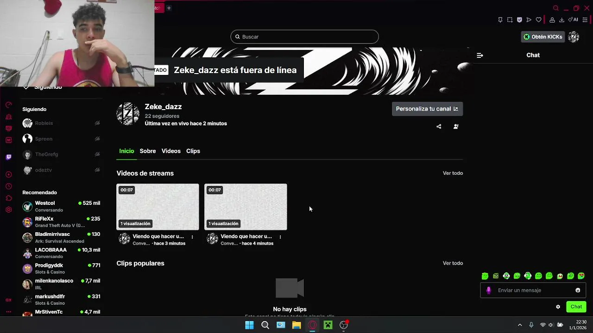This screenshot has height=333, width=593.
Task: Open Minecraft from the taskbar
Action: (328, 325)
